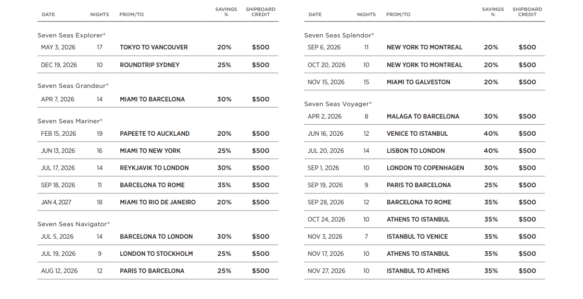Click the Tokyo to Vancouver itinerary
This screenshot has height=299, width=583.
click(x=154, y=47)
